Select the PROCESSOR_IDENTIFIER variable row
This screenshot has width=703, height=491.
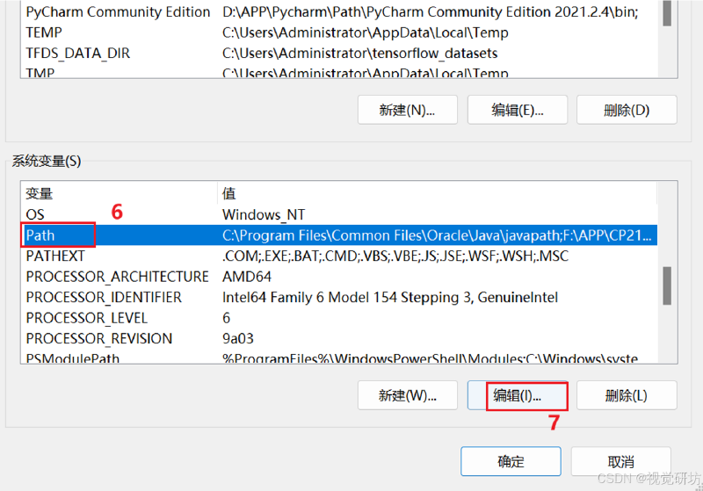pyautogui.click(x=339, y=297)
